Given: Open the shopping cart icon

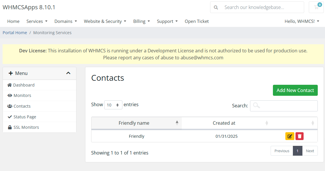Looking at the screenshot, I should [316, 7].
